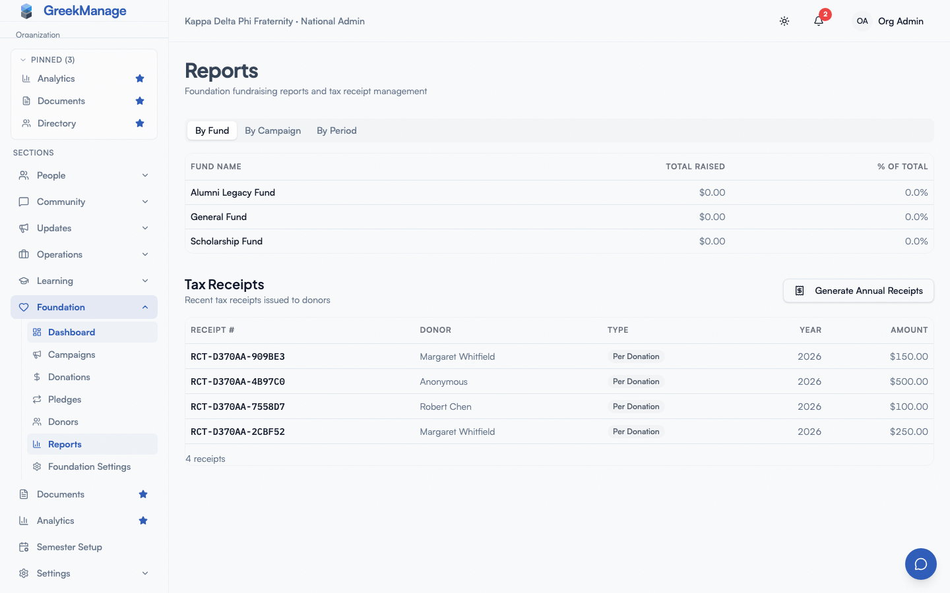Toggle star beside Documents in Sections

(x=143, y=494)
